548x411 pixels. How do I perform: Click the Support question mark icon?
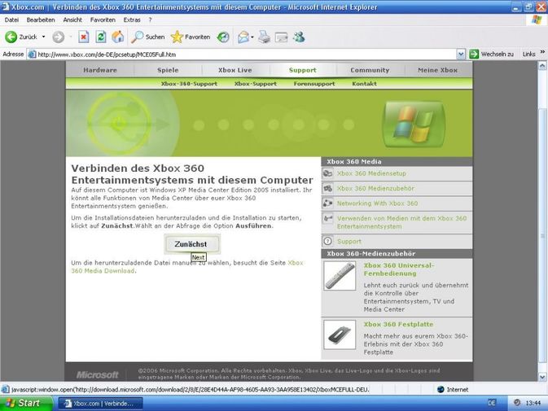[x=328, y=241]
